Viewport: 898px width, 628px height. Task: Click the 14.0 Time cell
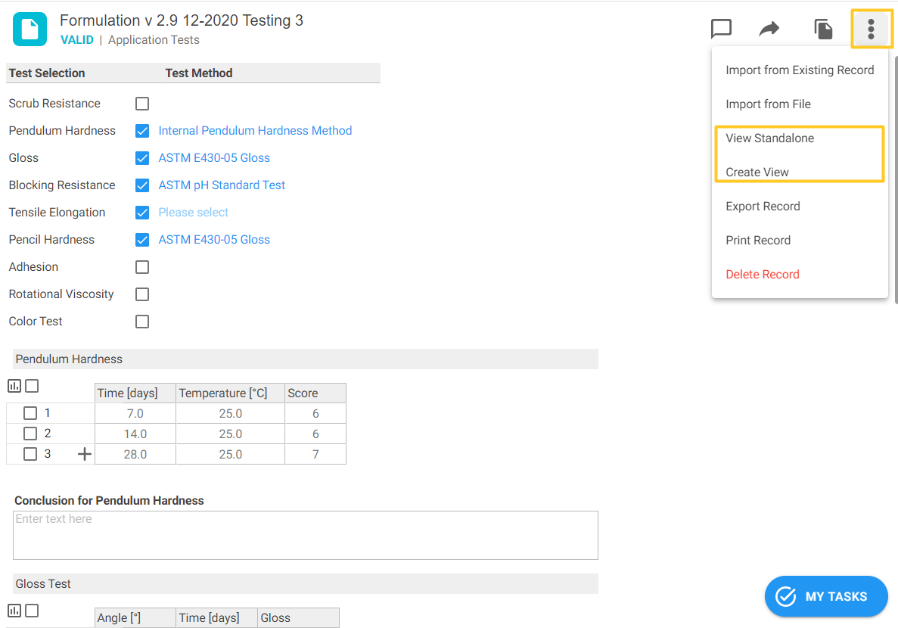click(135, 434)
